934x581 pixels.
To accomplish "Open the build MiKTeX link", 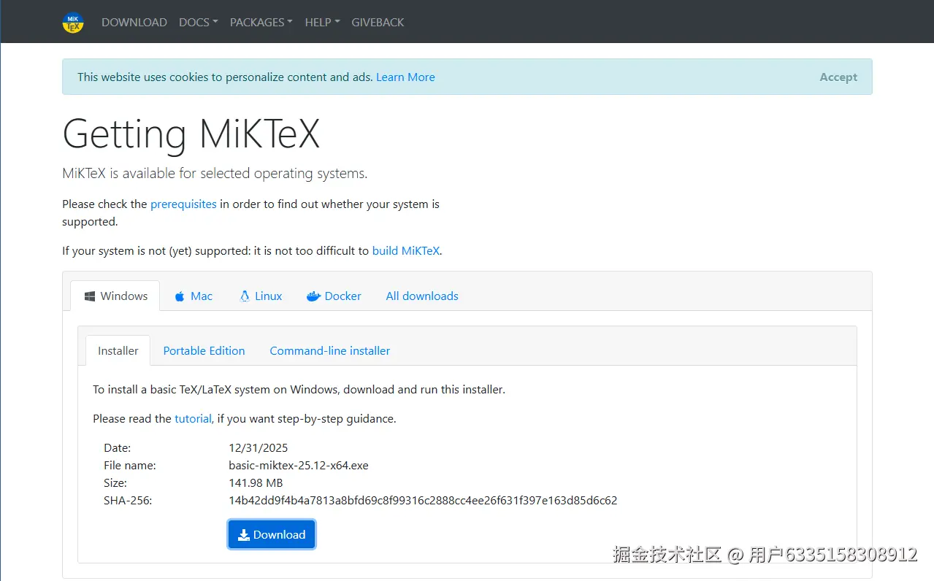I will click(x=406, y=251).
